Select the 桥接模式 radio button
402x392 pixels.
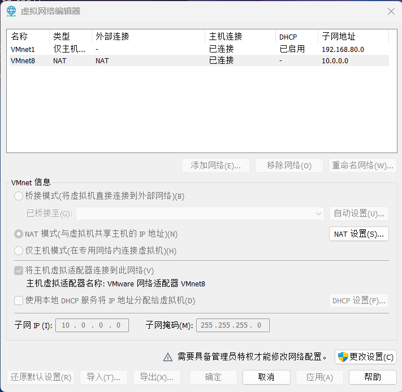(x=19, y=196)
